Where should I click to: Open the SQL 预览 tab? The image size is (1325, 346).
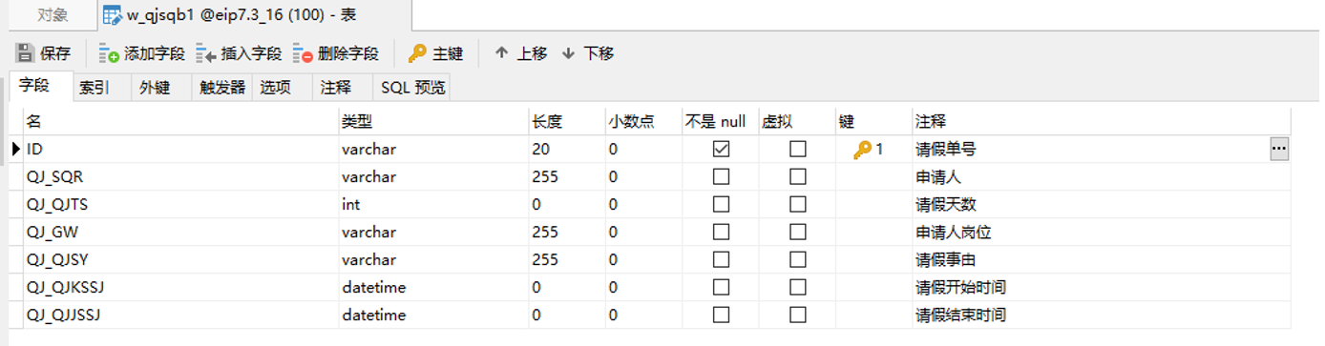[x=412, y=88]
